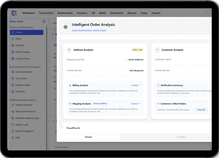
Task: Select the Address sidebar item
Action: 19,45
